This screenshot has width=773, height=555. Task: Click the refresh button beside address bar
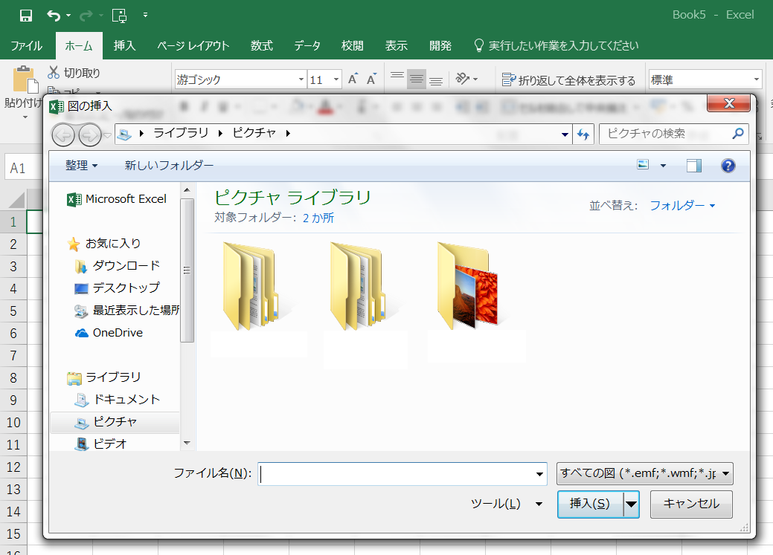click(x=583, y=134)
